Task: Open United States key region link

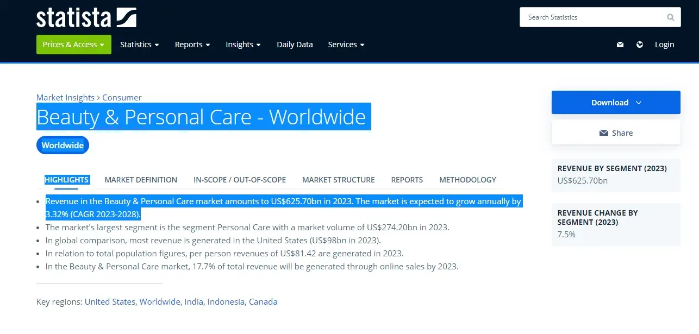Action: (110, 302)
